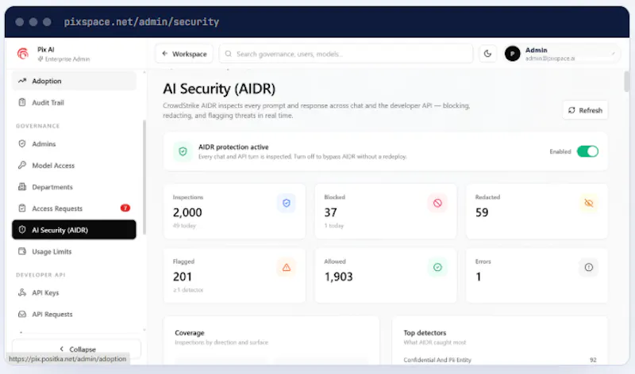Open Usage Limits page
This screenshot has height=374, width=635.
pos(74,251)
